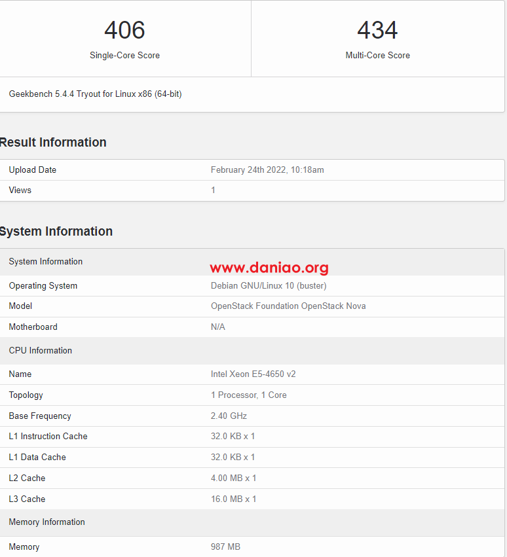The width and height of the screenshot is (507, 557).
Task: Click the Result Information heading
Action: [x=53, y=142]
